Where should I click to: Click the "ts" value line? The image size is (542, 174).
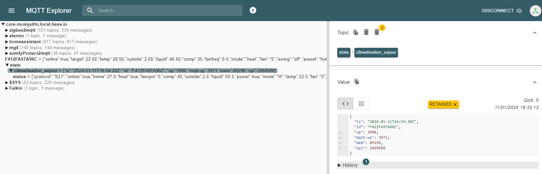click(386, 122)
